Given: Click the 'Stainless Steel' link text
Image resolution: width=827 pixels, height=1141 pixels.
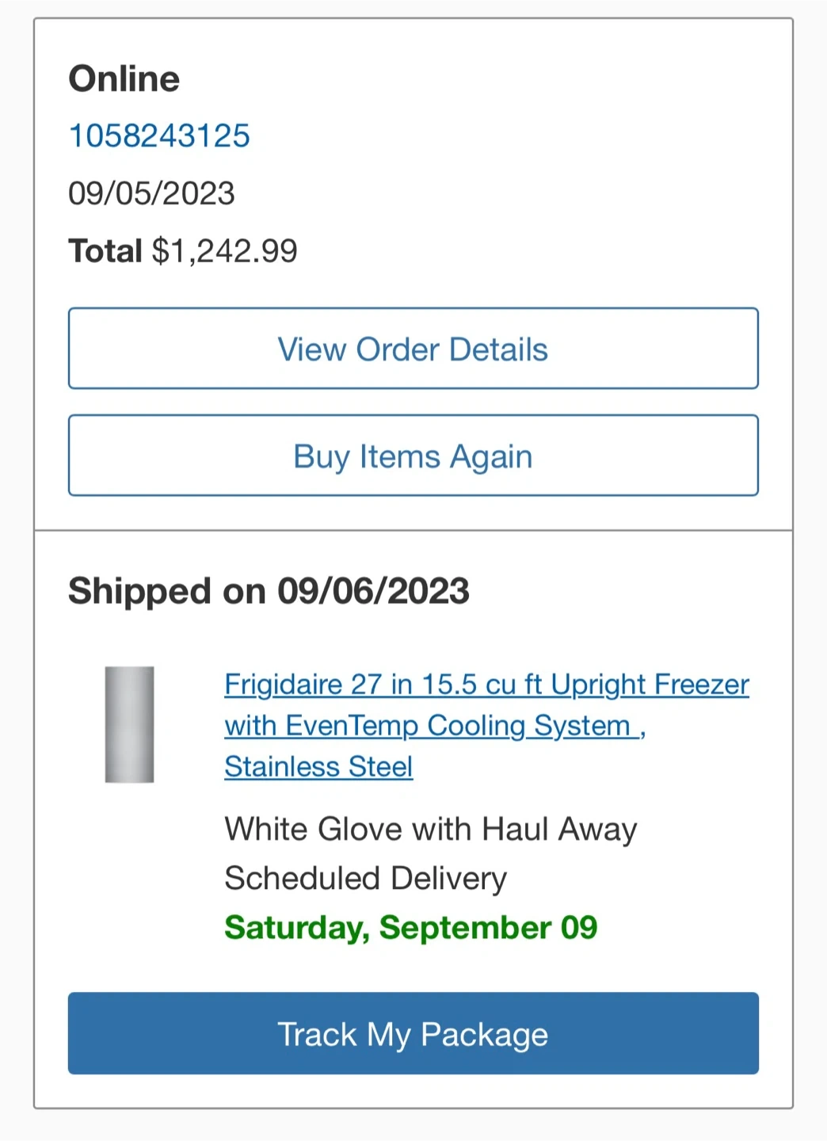Looking at the screenshot, I should (318, 767).
